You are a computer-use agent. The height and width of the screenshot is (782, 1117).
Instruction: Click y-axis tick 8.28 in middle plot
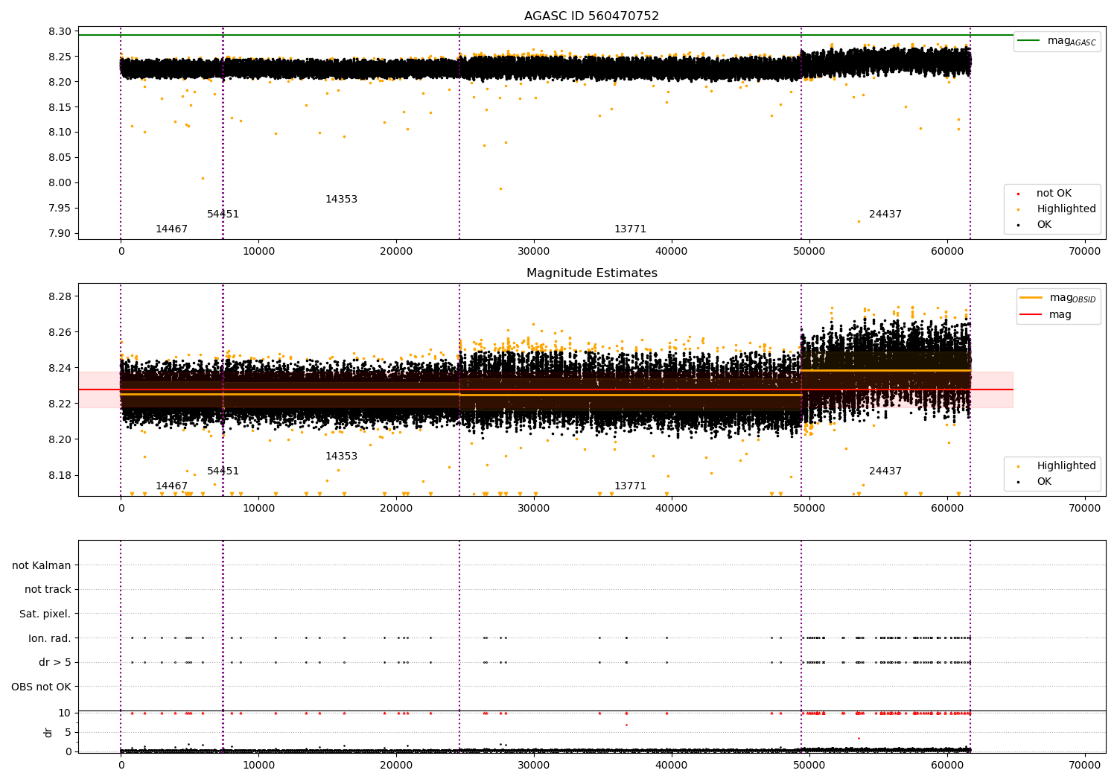[61, 296]
